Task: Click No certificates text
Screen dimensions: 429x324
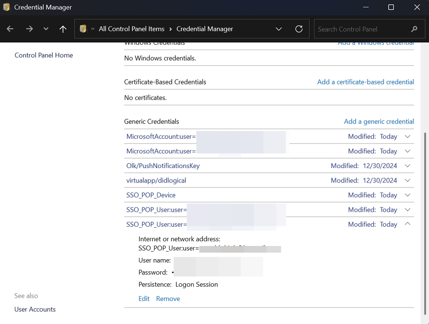Action: 145,98
